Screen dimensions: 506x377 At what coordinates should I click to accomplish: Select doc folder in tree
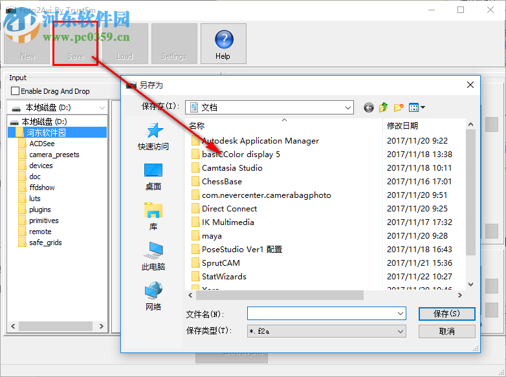[35, 177]
